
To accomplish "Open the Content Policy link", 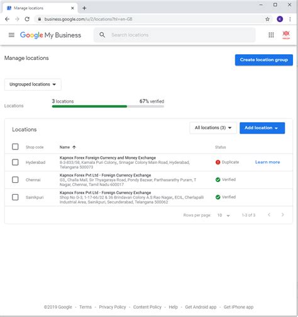I will click(147, 307).
